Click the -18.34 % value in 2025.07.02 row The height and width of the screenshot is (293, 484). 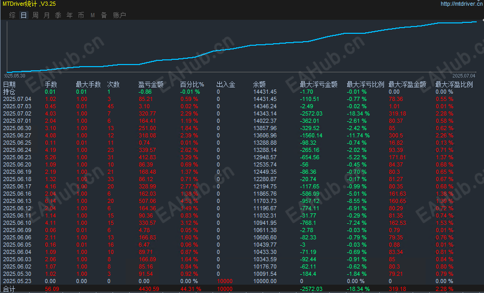click(x=358, y=113)
